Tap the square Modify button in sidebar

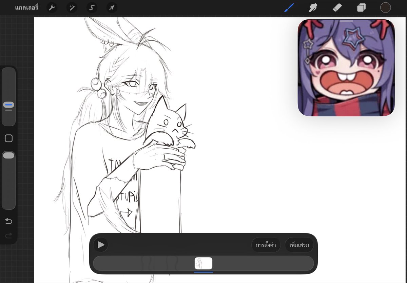[x=8, y=138]
